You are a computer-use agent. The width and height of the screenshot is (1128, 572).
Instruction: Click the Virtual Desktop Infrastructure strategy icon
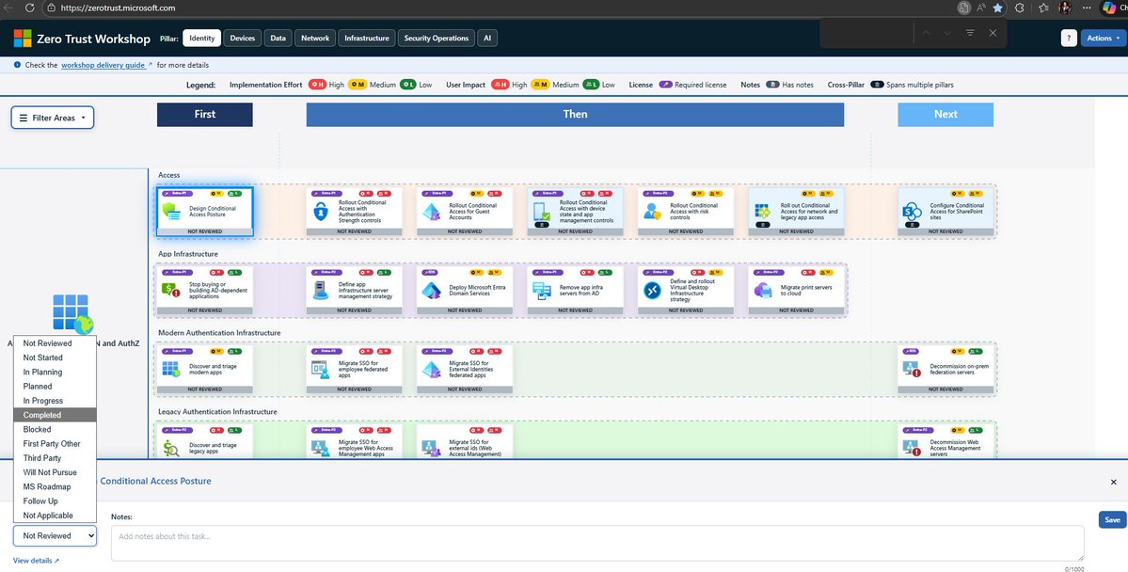coord(653,290)
